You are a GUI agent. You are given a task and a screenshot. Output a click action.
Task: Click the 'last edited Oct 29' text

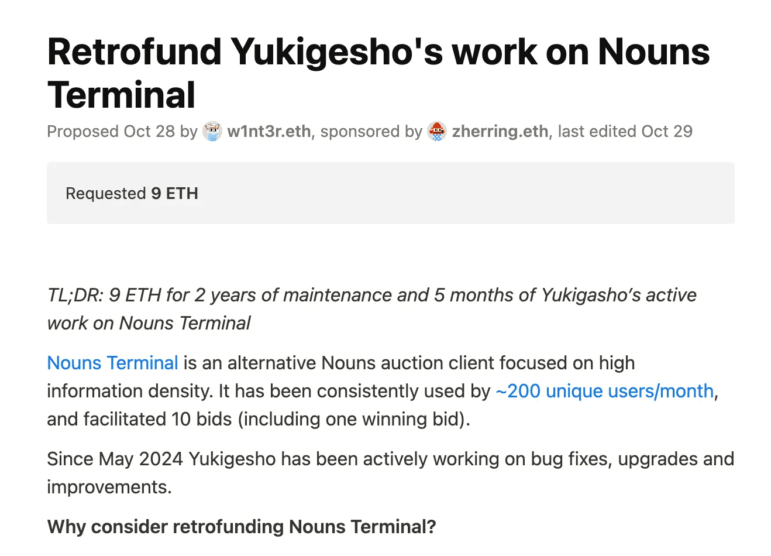(625, 131)
